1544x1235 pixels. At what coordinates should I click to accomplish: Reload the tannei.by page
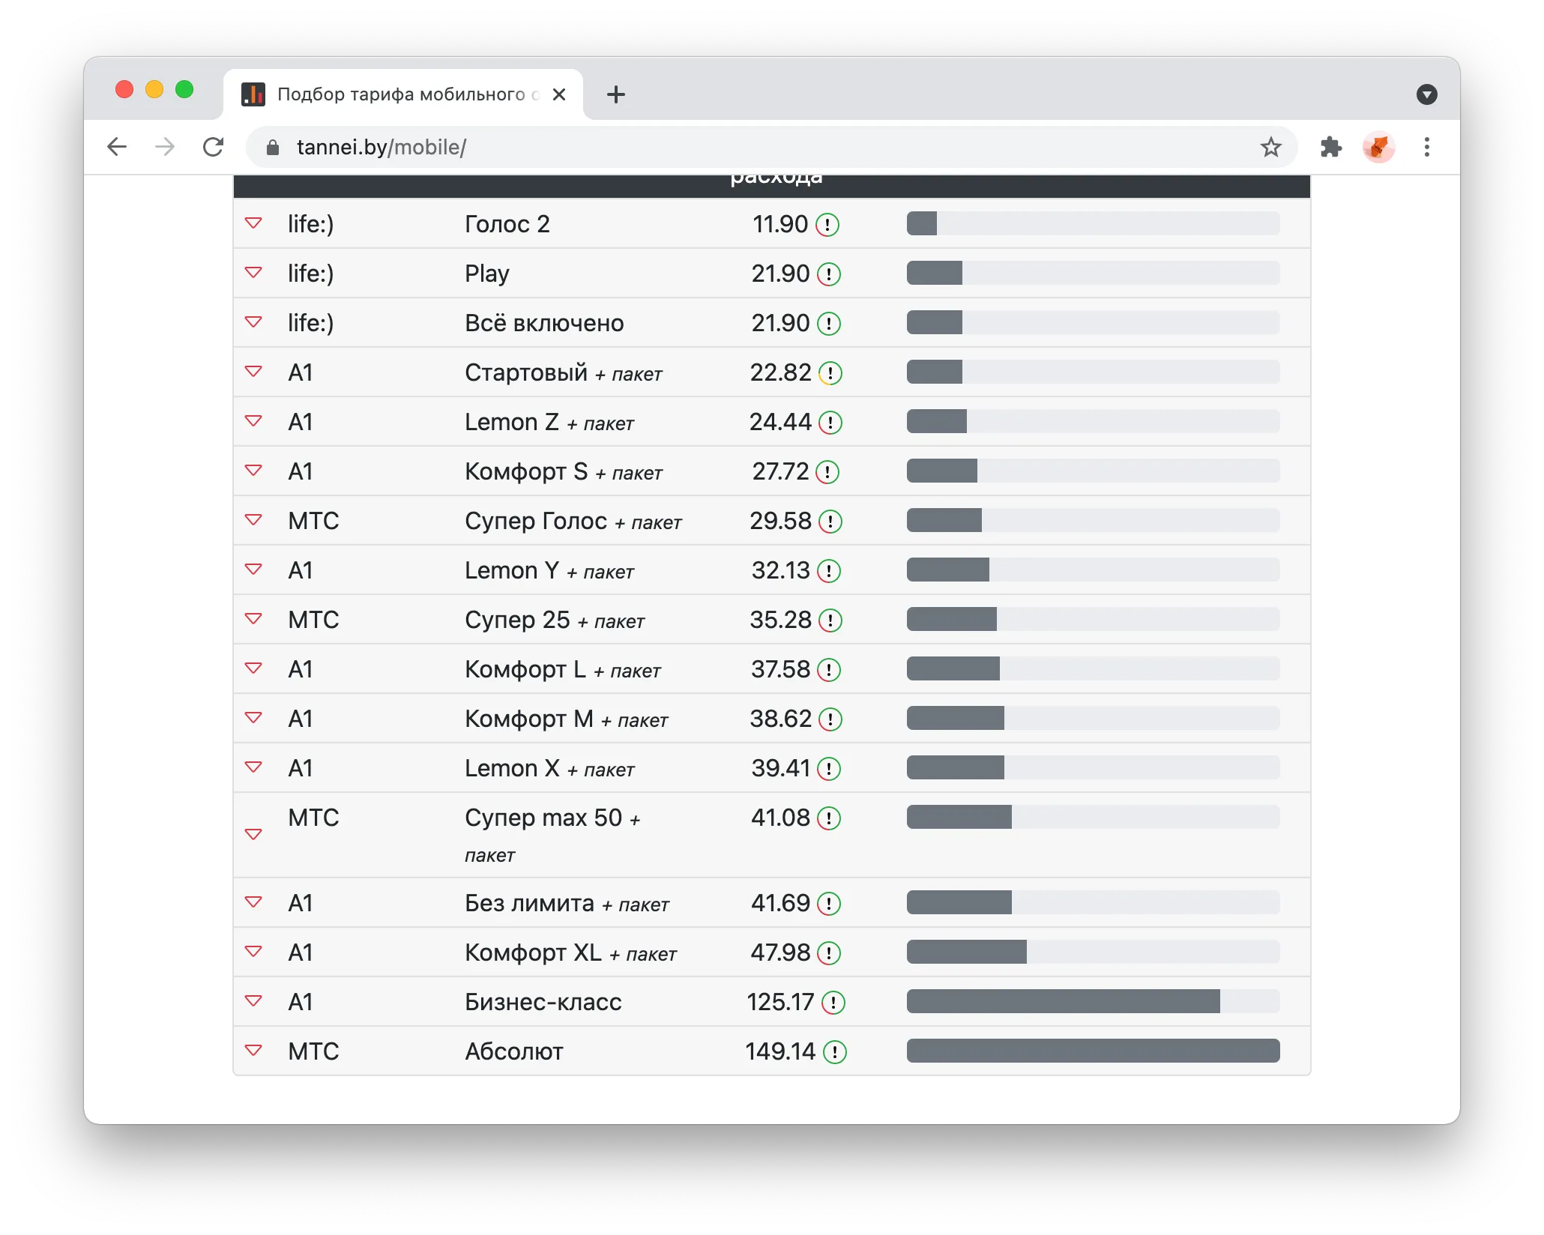click(214, 147)
